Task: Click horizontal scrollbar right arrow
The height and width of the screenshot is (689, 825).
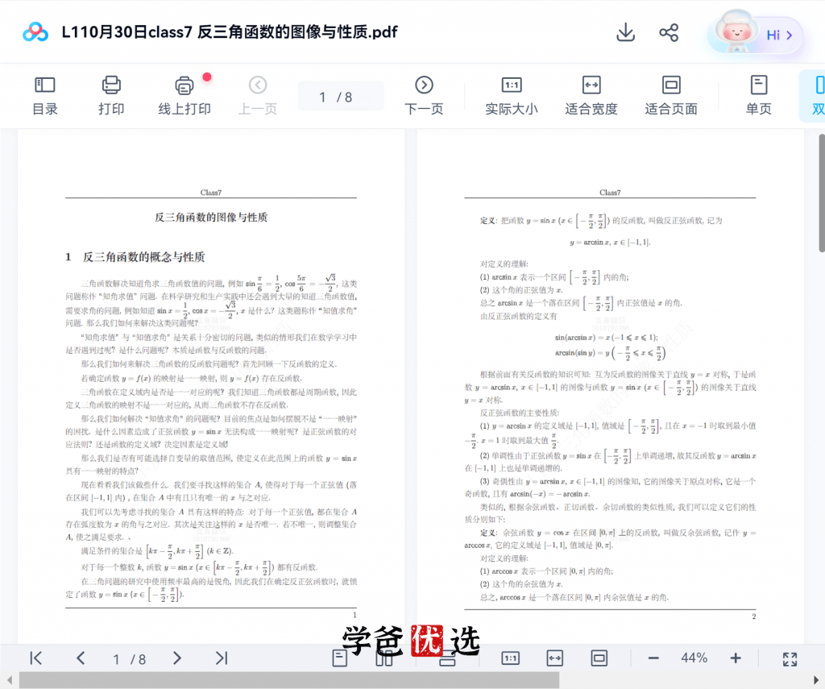Action: coord(817,680)
